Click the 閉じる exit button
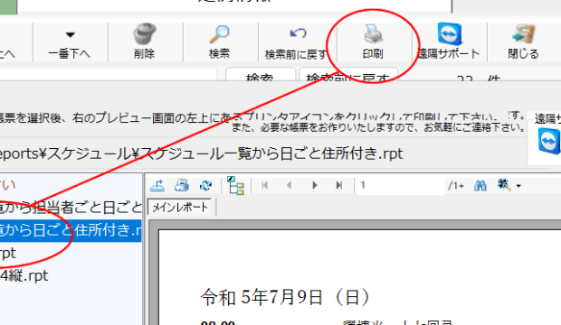This screenshot has height=325, width=561. click(x=523, y=42)
